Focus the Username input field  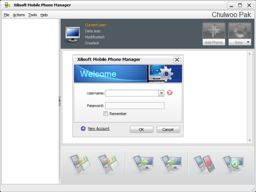[132, 93]
